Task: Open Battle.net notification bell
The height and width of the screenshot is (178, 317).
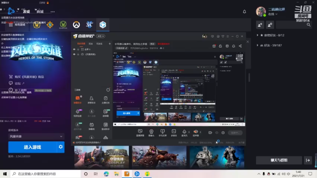Action: click(244, 12)
